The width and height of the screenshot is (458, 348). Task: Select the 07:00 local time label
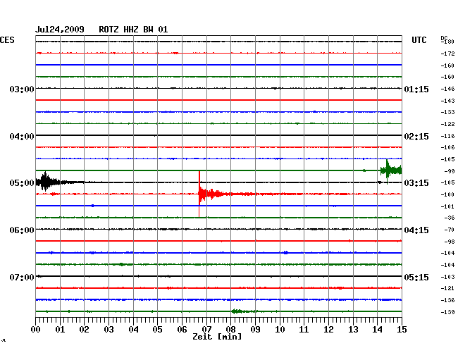pos(22,277)
